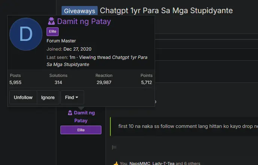
Task: Open post author Damit ng Patay name link
Action: [84, 117]
